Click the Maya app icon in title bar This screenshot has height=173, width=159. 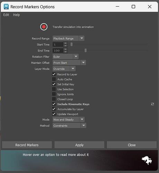click(6, 7)
